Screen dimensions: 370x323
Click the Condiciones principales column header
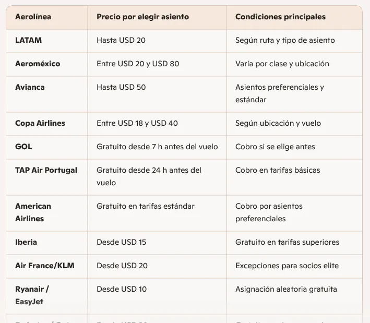click(x=280, y=17)
